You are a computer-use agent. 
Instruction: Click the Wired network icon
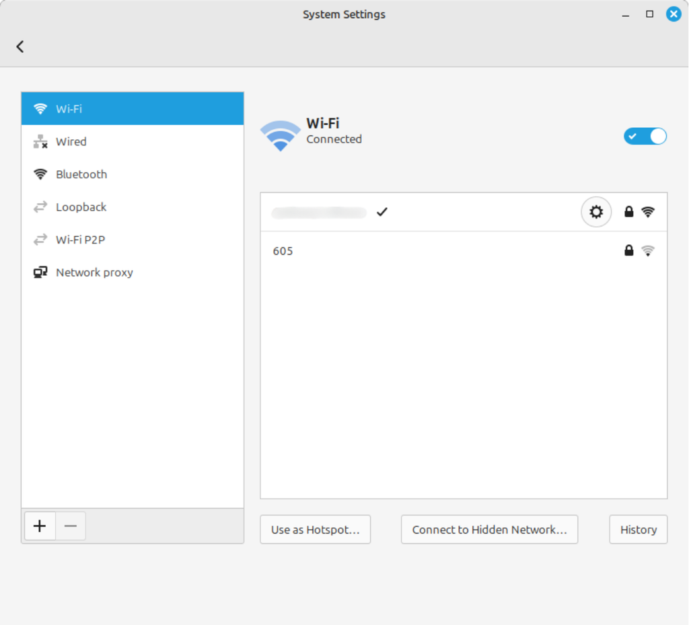click(40, 141)
